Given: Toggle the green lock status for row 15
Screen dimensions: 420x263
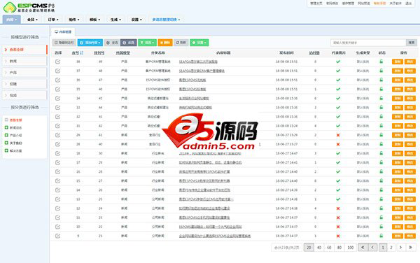Looking at the screenshot, I should pos(381,181).
